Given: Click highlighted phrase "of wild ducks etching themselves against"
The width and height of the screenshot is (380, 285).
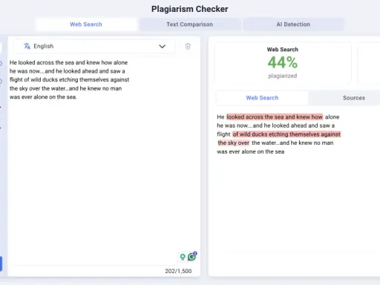Looking at the screenshot, I should tap(286, 134).
